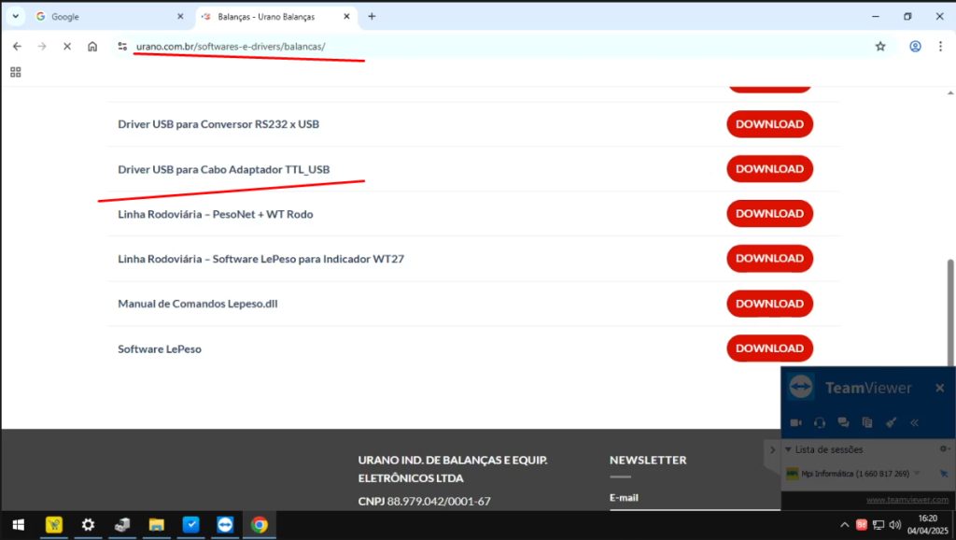Start TeamViewer video call with camera icon
Screen dimensions: 956x540
point(796,422)
